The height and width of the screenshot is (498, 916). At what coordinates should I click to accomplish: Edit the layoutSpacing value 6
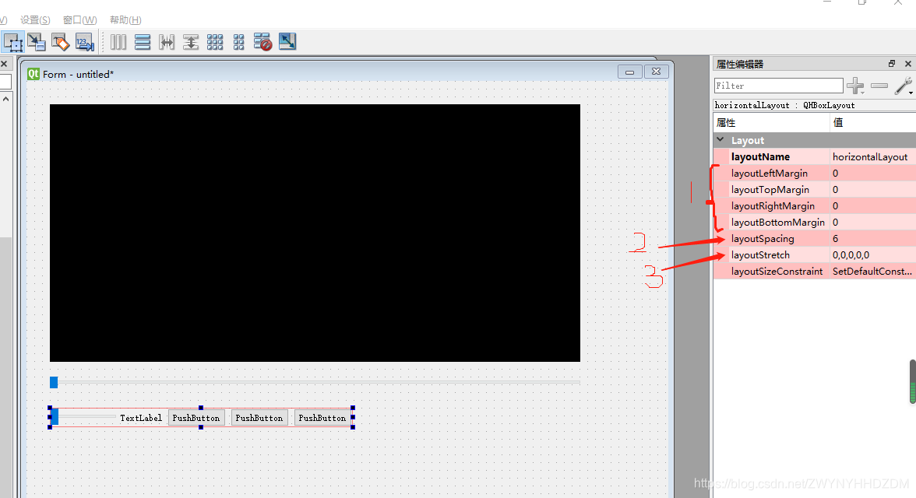tap(872, 238)
